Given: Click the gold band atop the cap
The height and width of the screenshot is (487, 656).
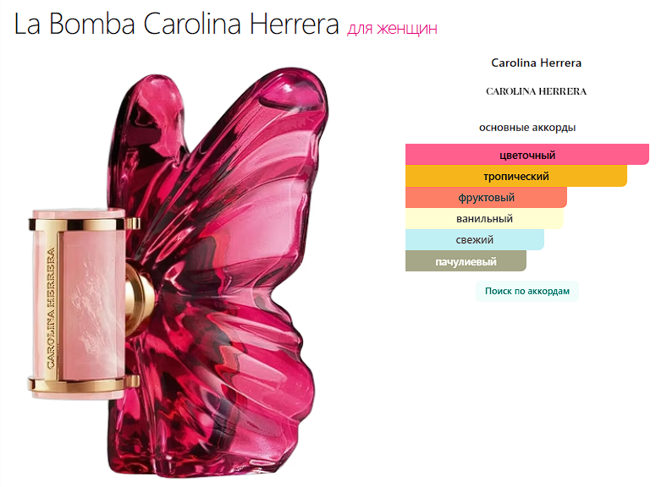Looking at the screenshot, I should click(84, 224).
